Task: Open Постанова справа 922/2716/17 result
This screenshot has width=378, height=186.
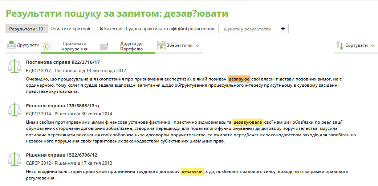Action: pos(63,62)
